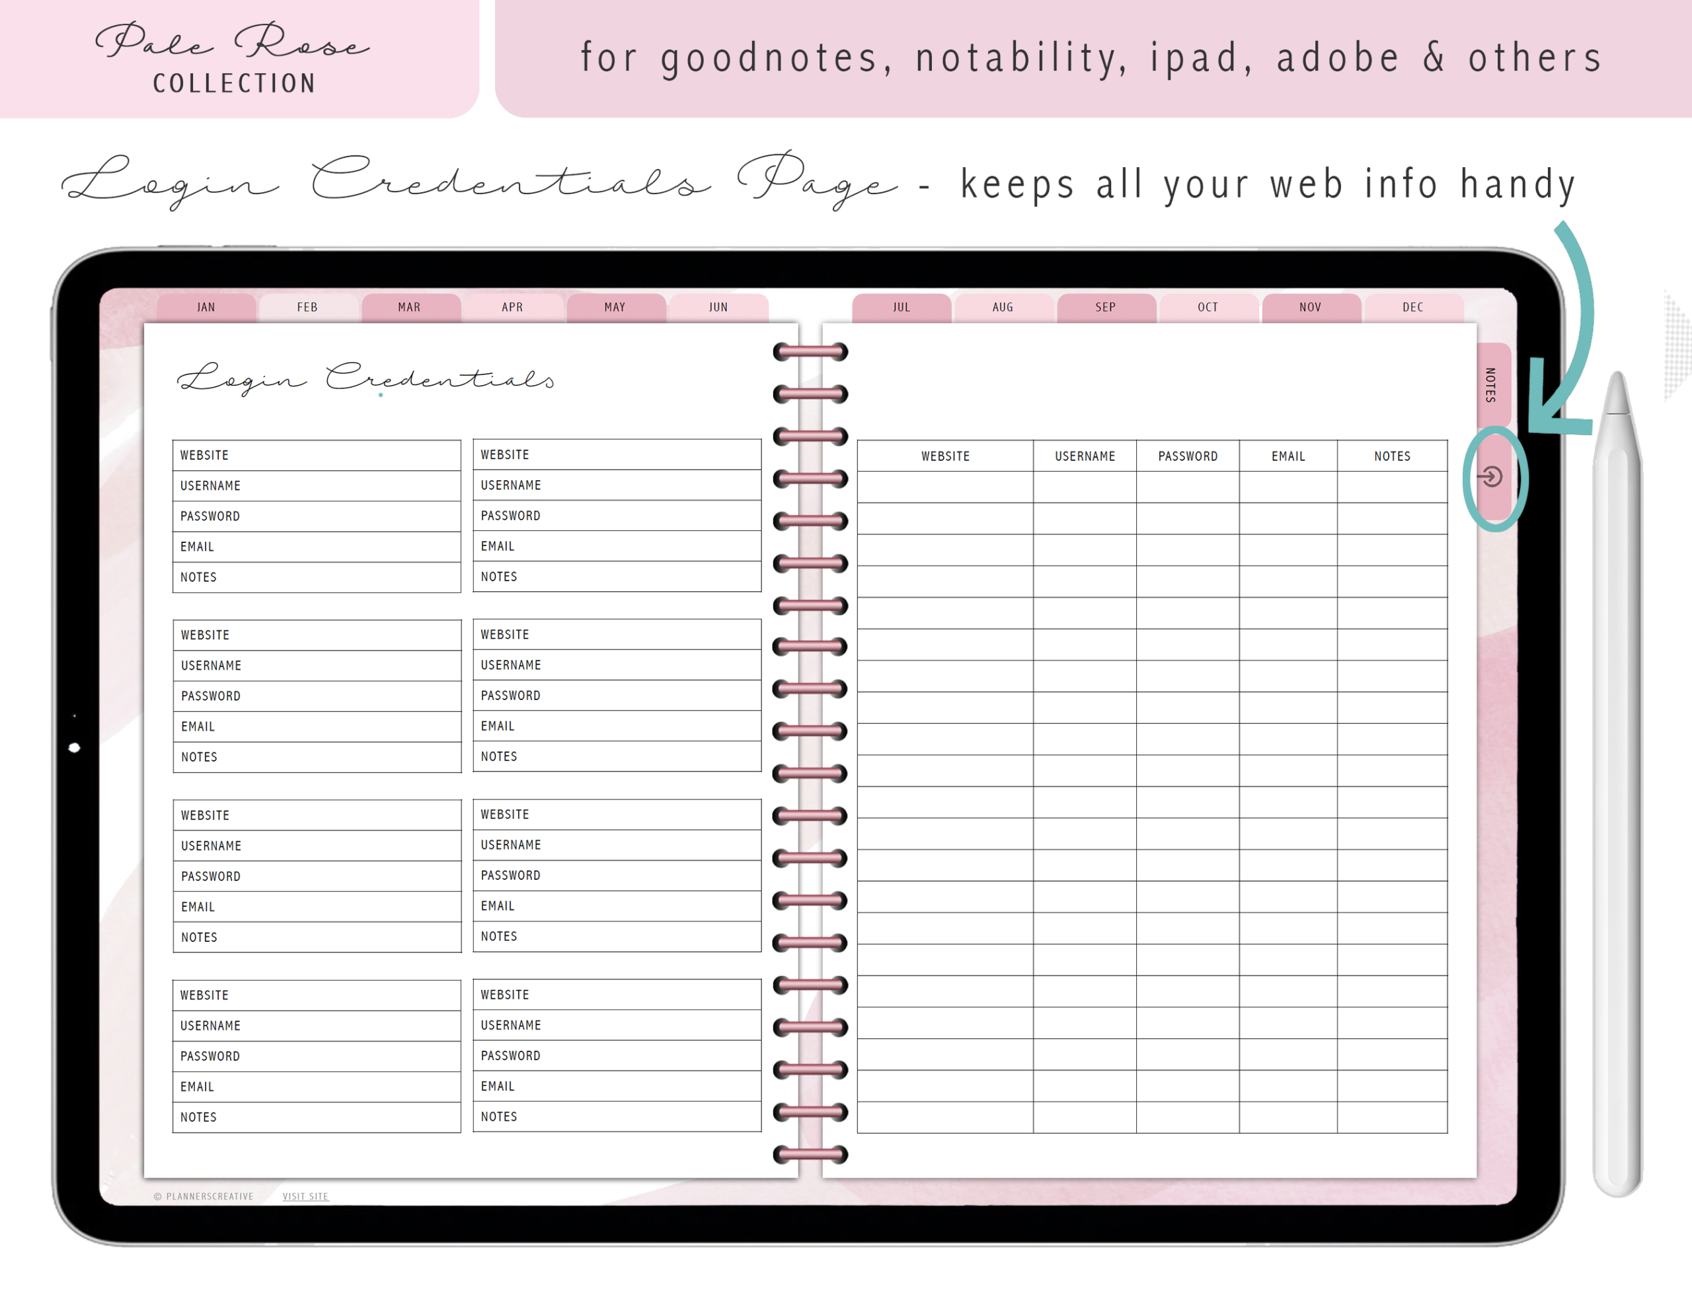Open the OCT month tab

pos(1208,307)
